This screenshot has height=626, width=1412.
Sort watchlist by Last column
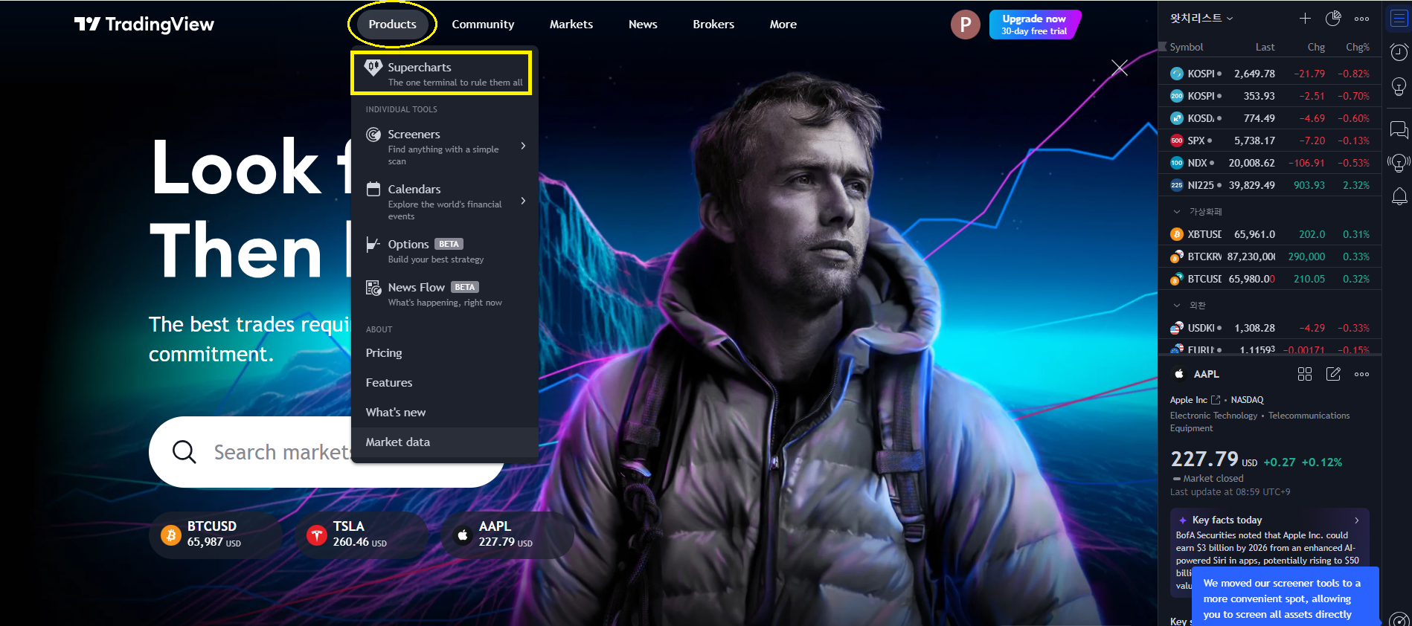(x=1265, y=47)
